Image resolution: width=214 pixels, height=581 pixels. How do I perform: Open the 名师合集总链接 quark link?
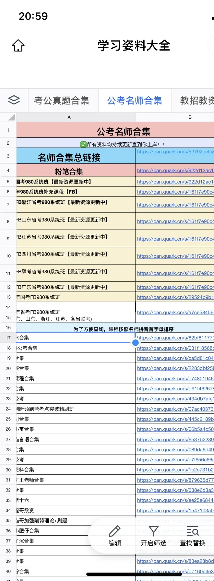[x=175, y=151]
